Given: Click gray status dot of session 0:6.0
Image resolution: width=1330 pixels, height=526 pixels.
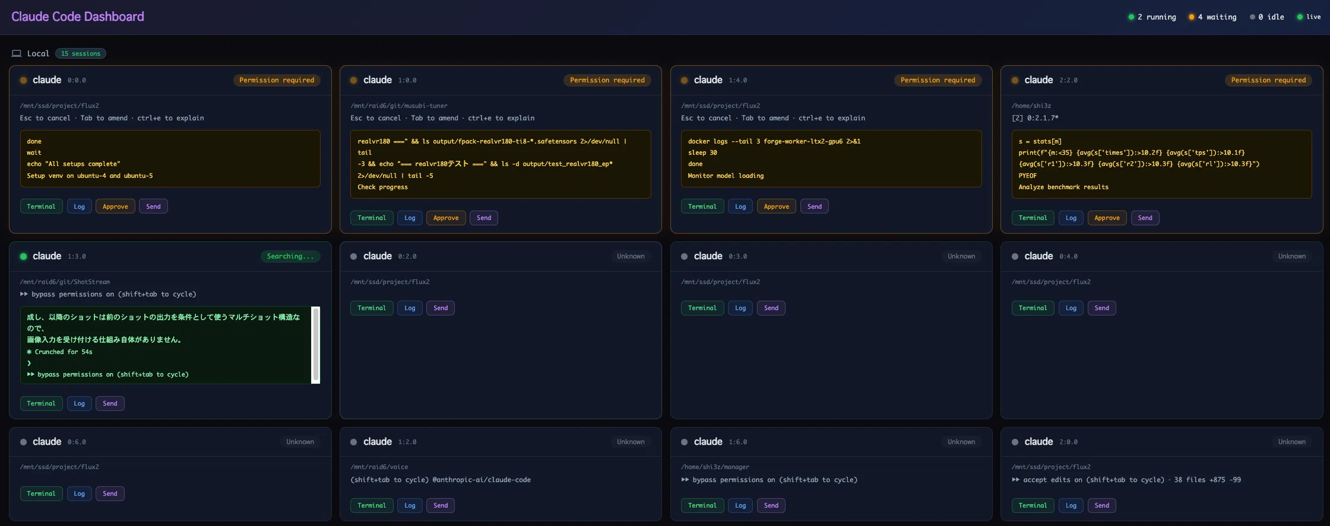Looking at the screenshot, I should pyautogui.click(x=23, y=442).
